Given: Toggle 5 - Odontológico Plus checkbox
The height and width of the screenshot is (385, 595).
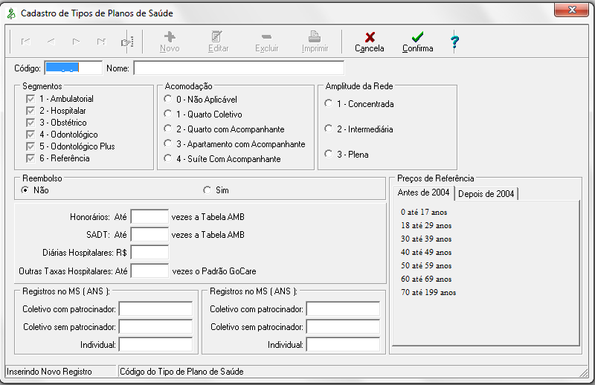Looking at the screenshot, I should click(x=30, y=146).
